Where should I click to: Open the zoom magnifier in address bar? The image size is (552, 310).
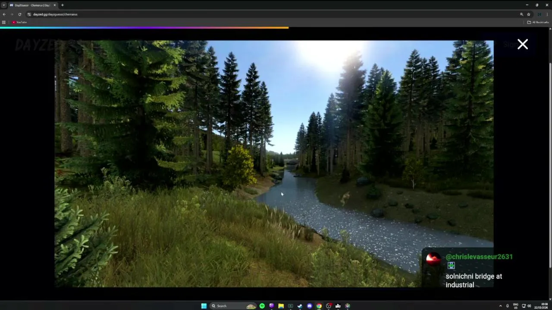521,14
